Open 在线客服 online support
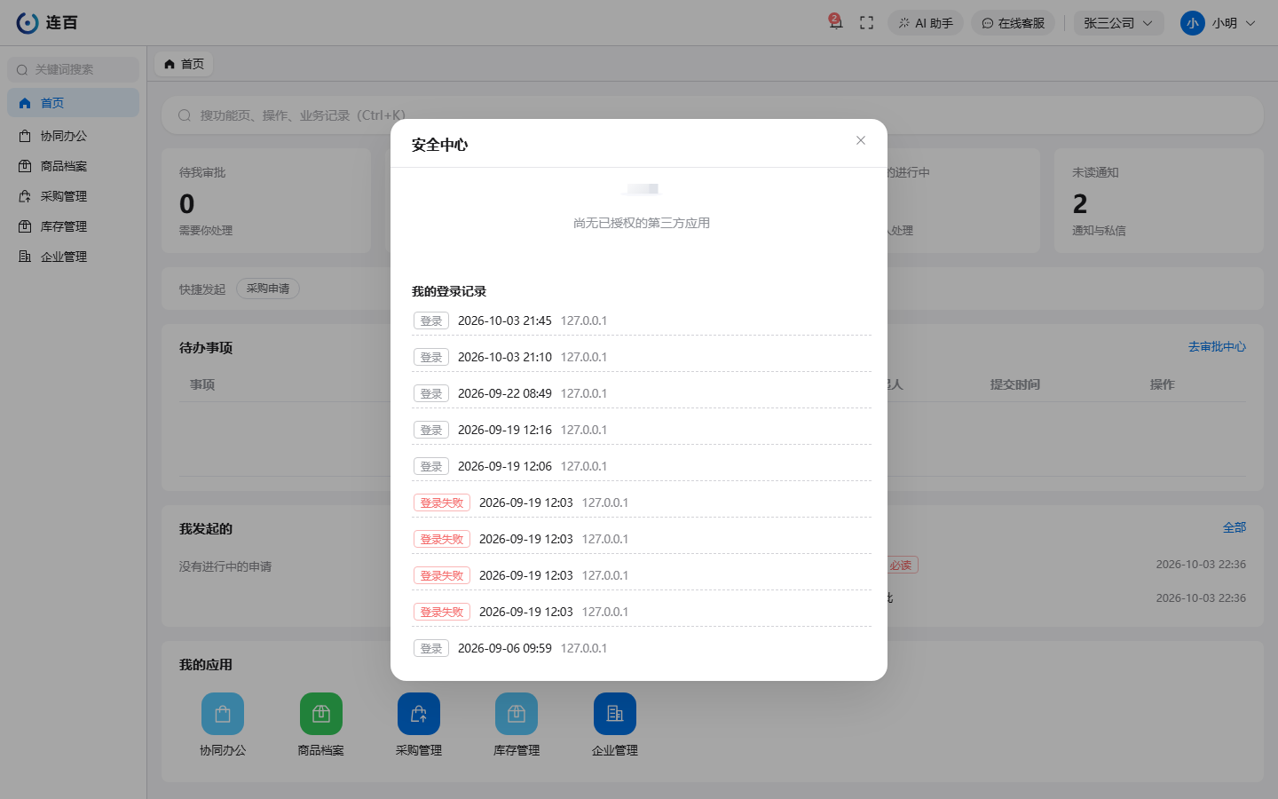The image size is (1278, 799). click(x=1013, y=23)
